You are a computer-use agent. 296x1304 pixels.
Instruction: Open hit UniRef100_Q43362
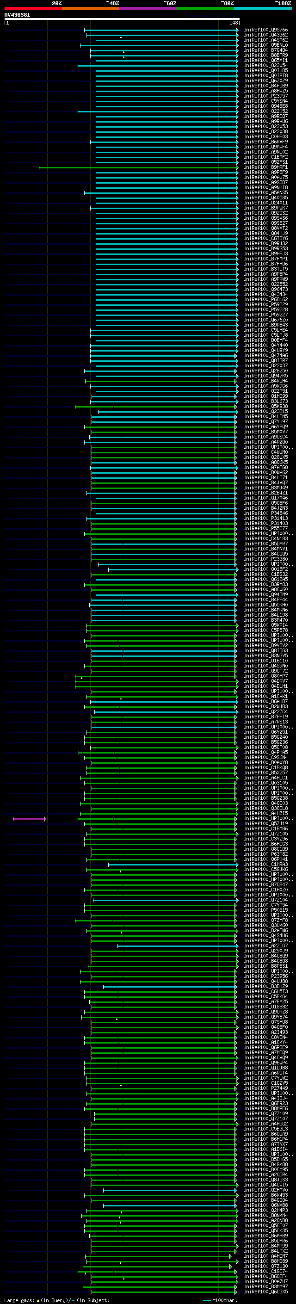(x=265, y=35)
